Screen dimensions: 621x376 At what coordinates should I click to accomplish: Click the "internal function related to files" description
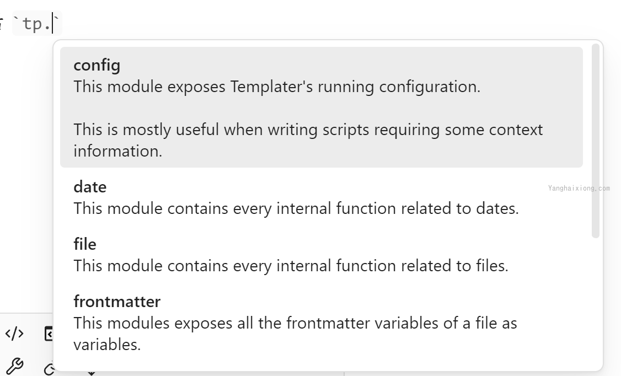[x=393, y=266]
